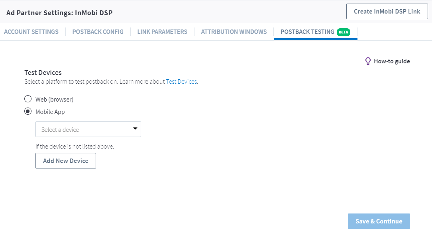Click 'If the device is not listed above' text
This screenshot has width=432, height=233.
75,147
